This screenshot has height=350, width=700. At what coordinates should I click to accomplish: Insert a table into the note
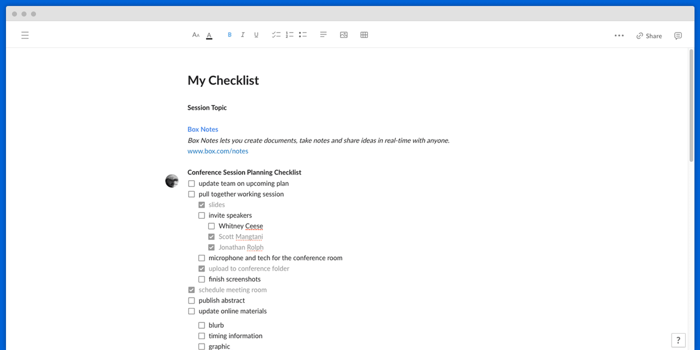click(x=364, y=35)
